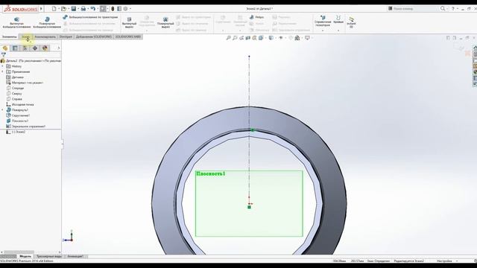Expand more manager panel tabs with the chevron
The width and height of the screenshot is (477, 268).
click(x=58, y=48)
